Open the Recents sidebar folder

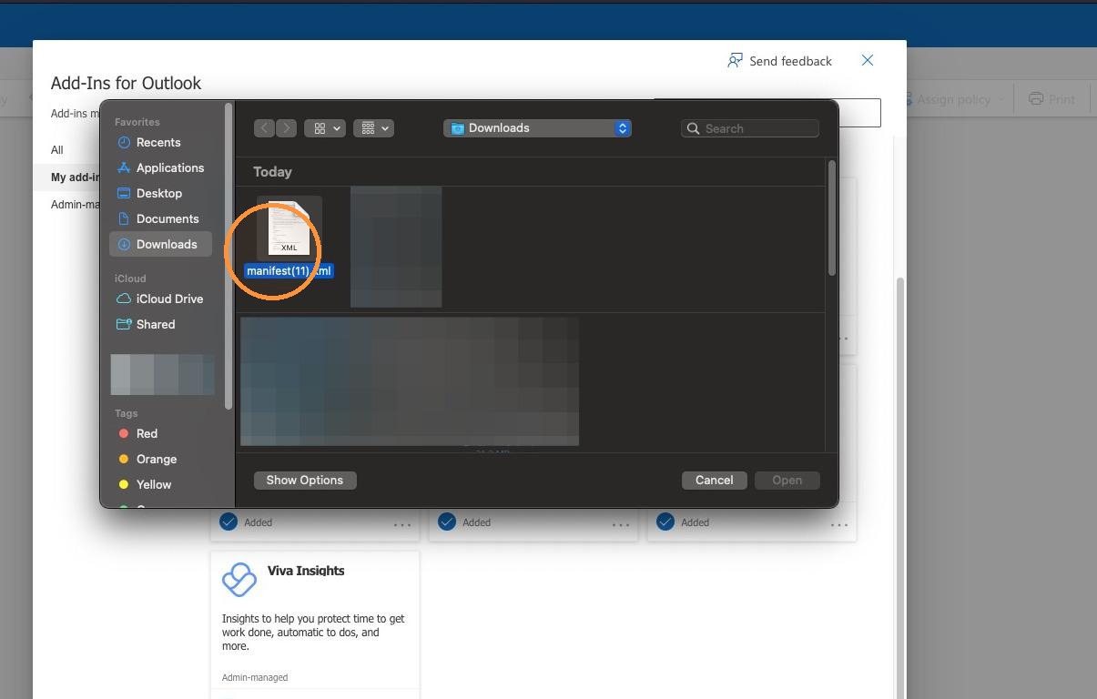(x=159, y=142)
